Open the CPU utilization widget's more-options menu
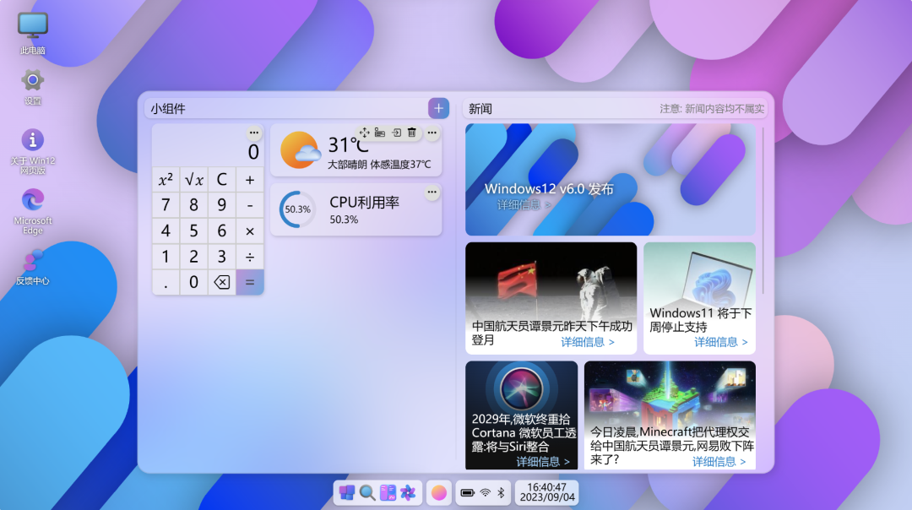This screenshot has height=510, width=912. coord(432,193)
